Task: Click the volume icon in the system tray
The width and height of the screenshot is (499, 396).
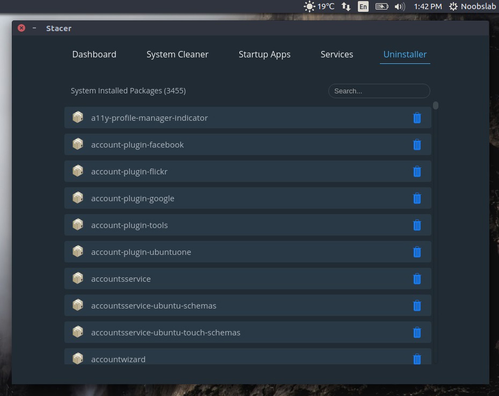Action: click(x=400, y=6)
